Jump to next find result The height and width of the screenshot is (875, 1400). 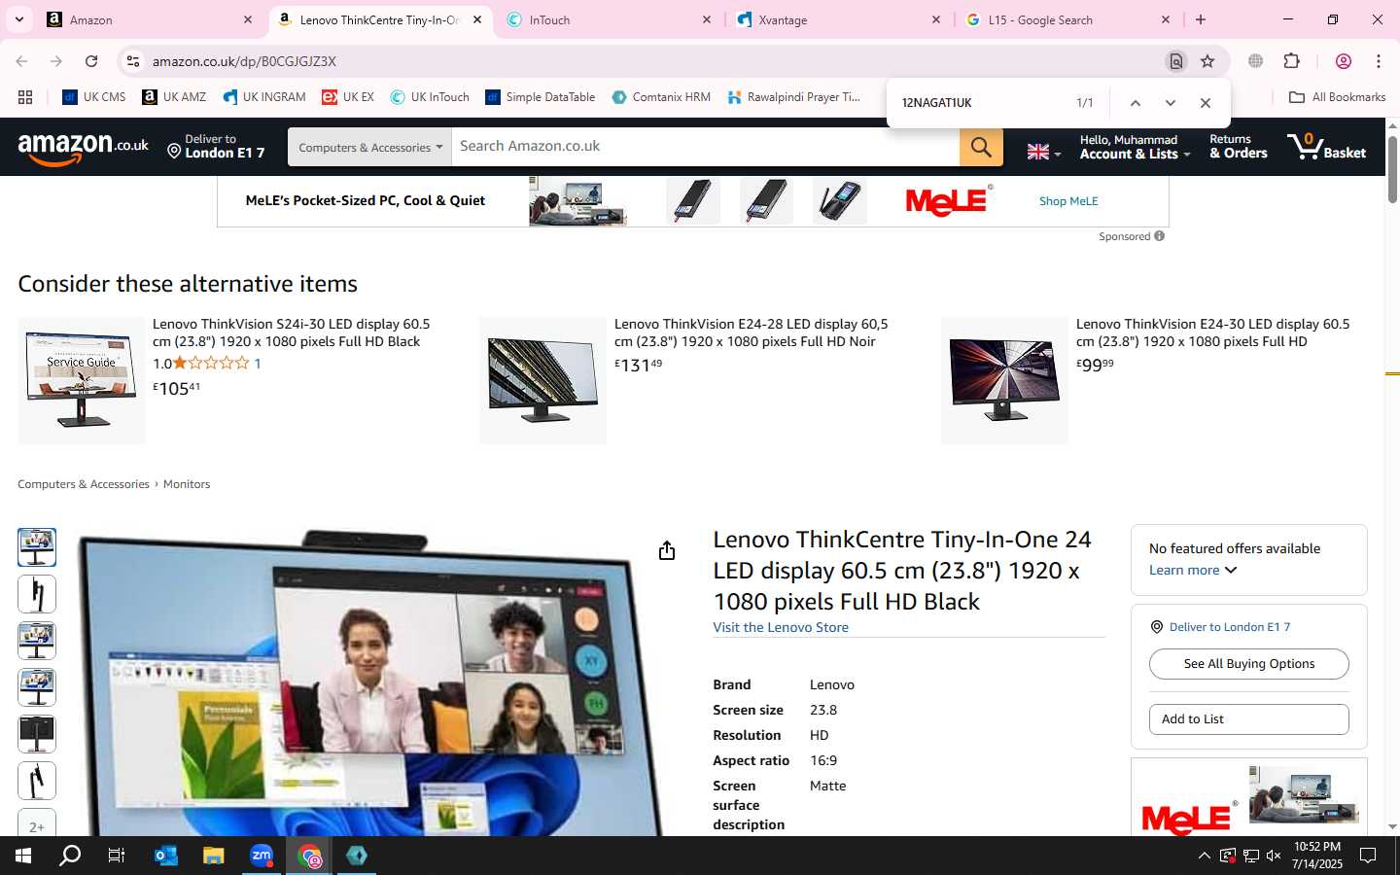pos(1170,103)
